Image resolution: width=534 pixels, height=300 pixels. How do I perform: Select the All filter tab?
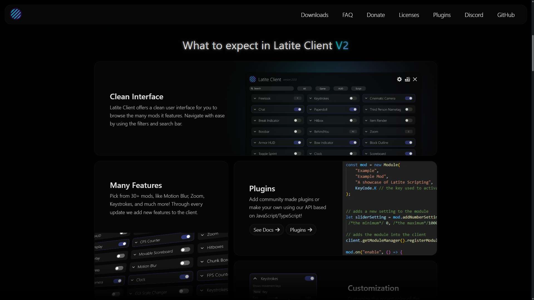[304, 88]
